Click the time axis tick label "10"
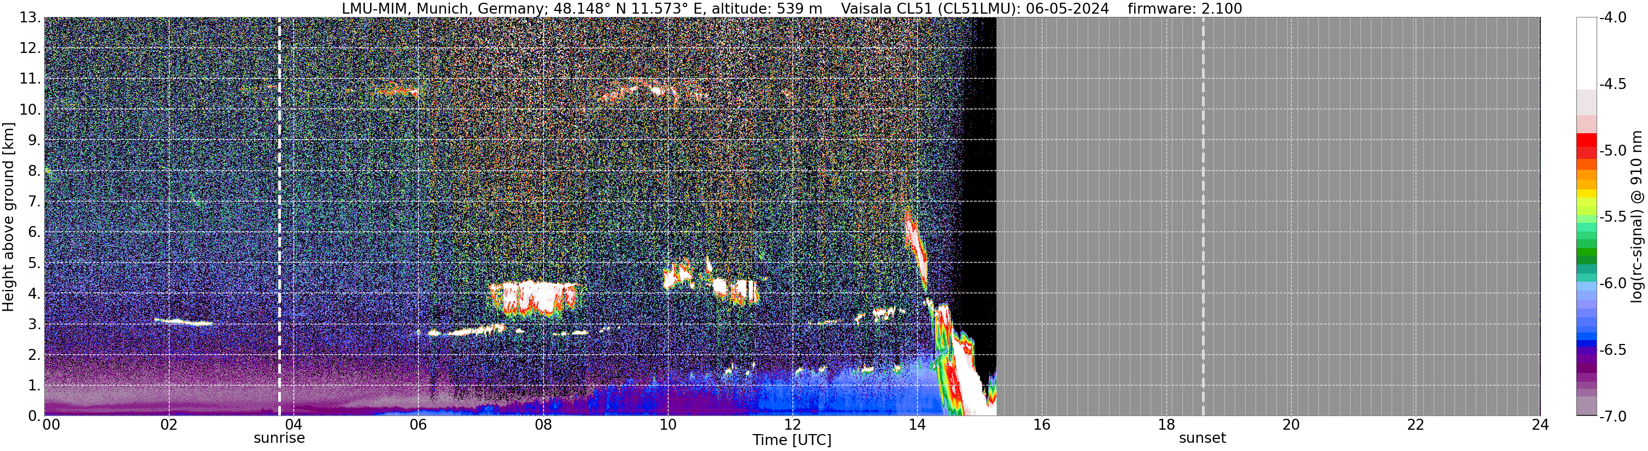This screenshot has width=1648, height=451. coord(667,425)
